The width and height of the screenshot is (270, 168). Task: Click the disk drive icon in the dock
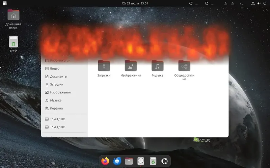point(141,161)
